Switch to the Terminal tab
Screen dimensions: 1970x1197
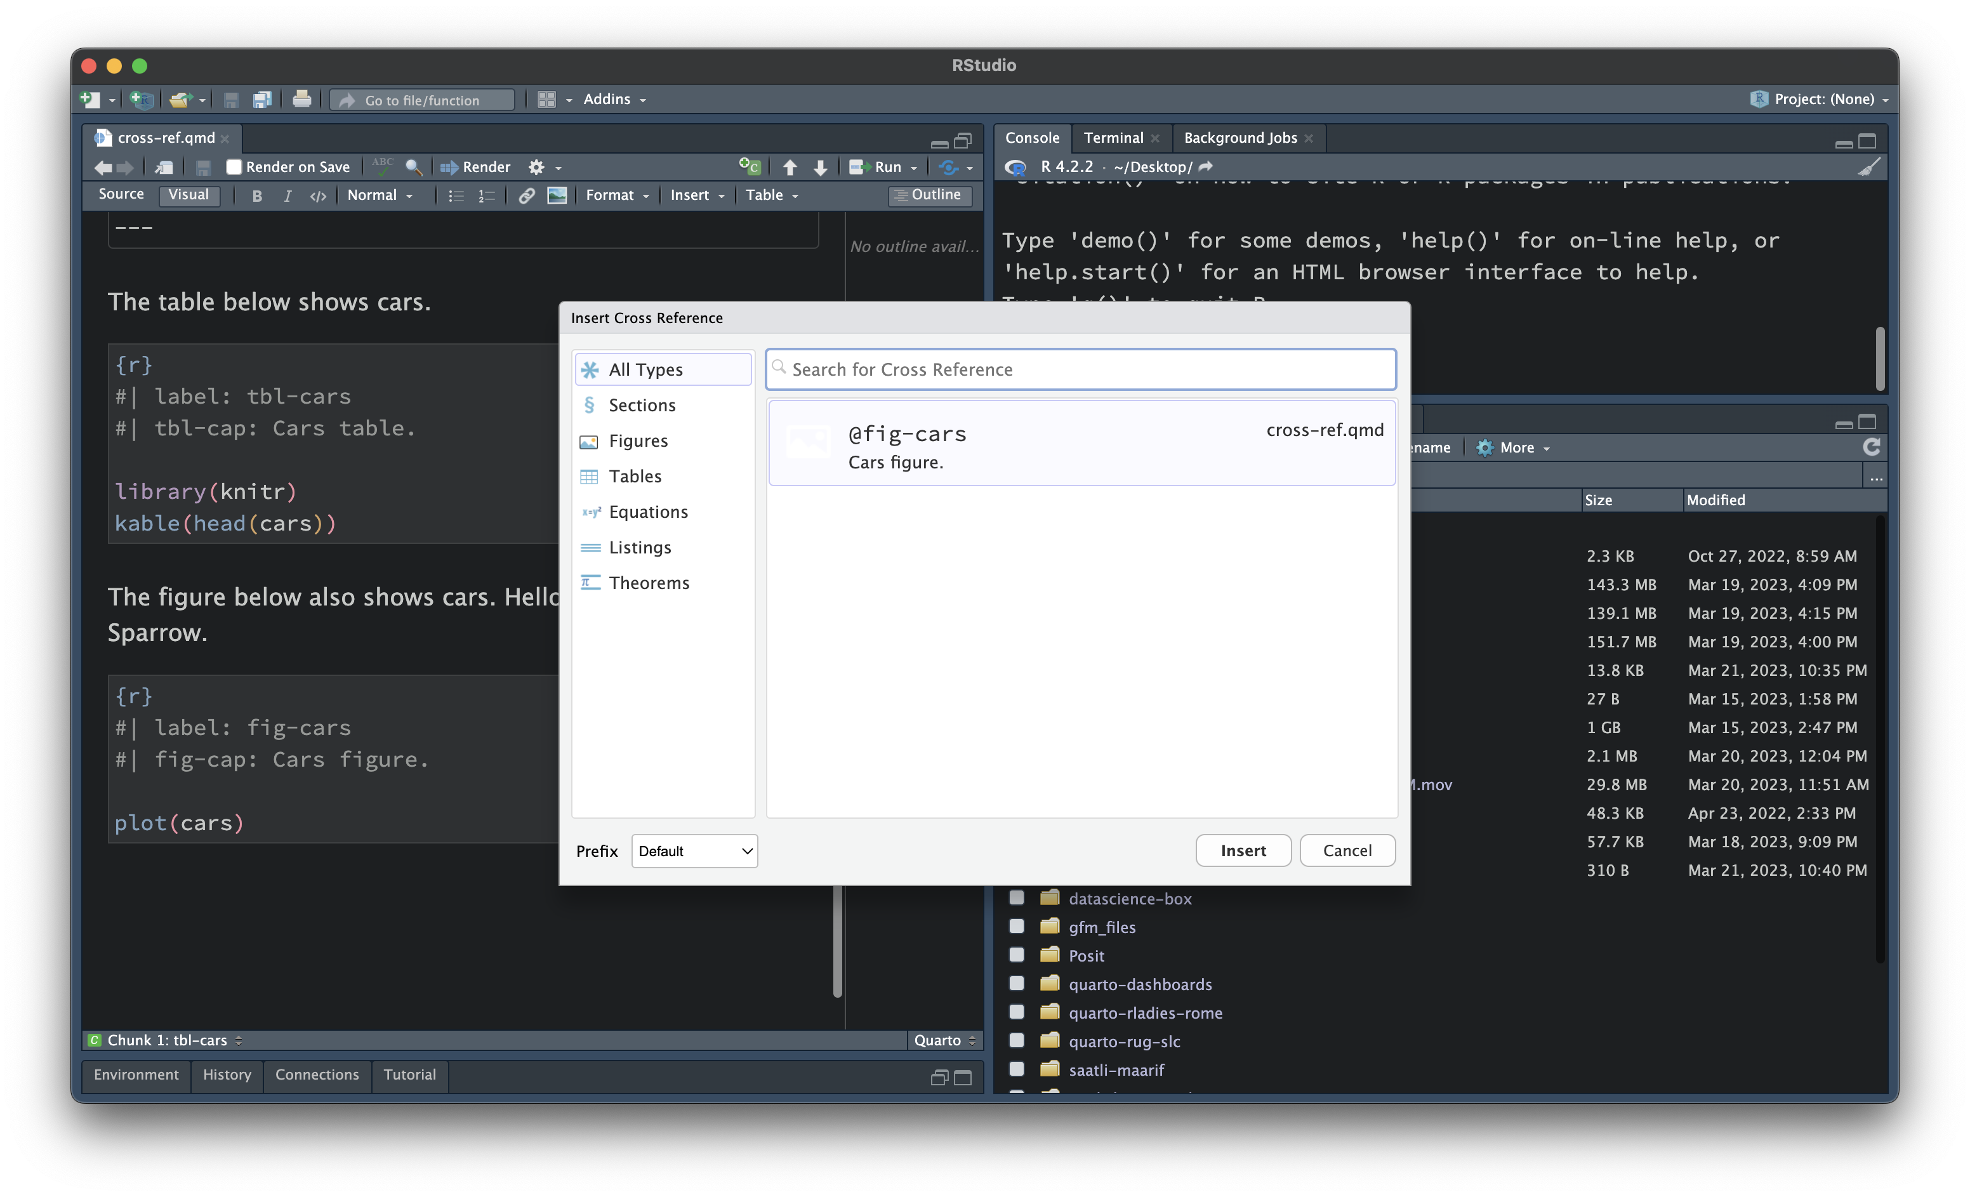(x=1114, y=138)
